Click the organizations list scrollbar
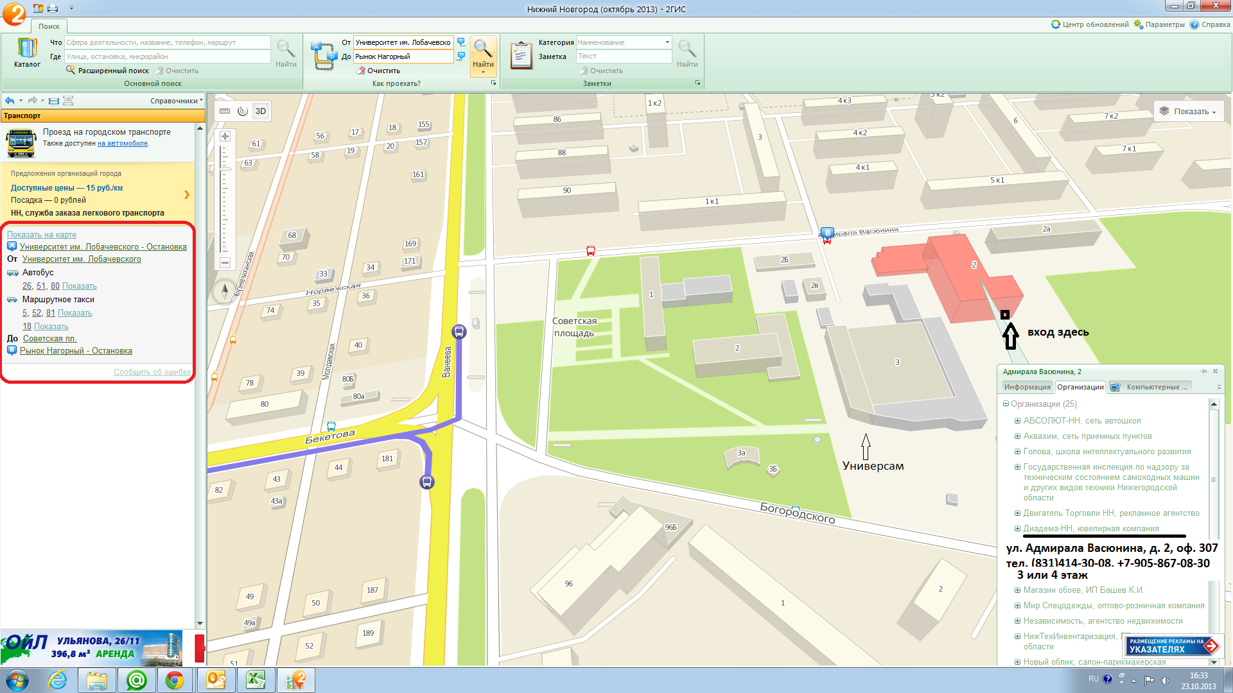The width and height of the screenshot is (1233, 693). pos(1214,533)
